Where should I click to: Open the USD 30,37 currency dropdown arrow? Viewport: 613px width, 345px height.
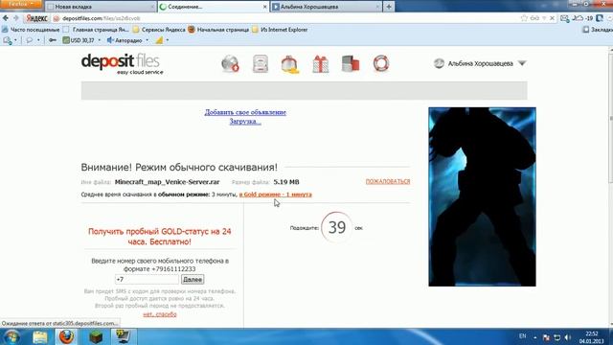tap(100, 40)
